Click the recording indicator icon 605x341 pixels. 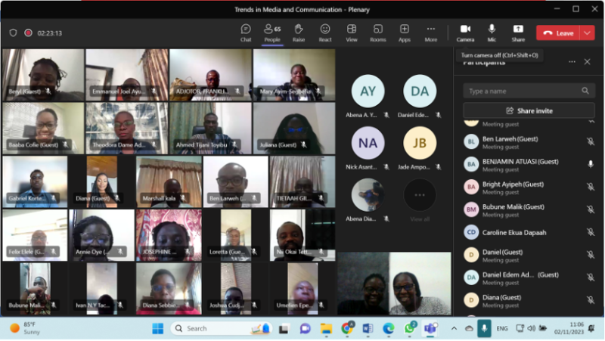[28, 33]
